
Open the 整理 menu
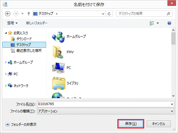[13, 23]
